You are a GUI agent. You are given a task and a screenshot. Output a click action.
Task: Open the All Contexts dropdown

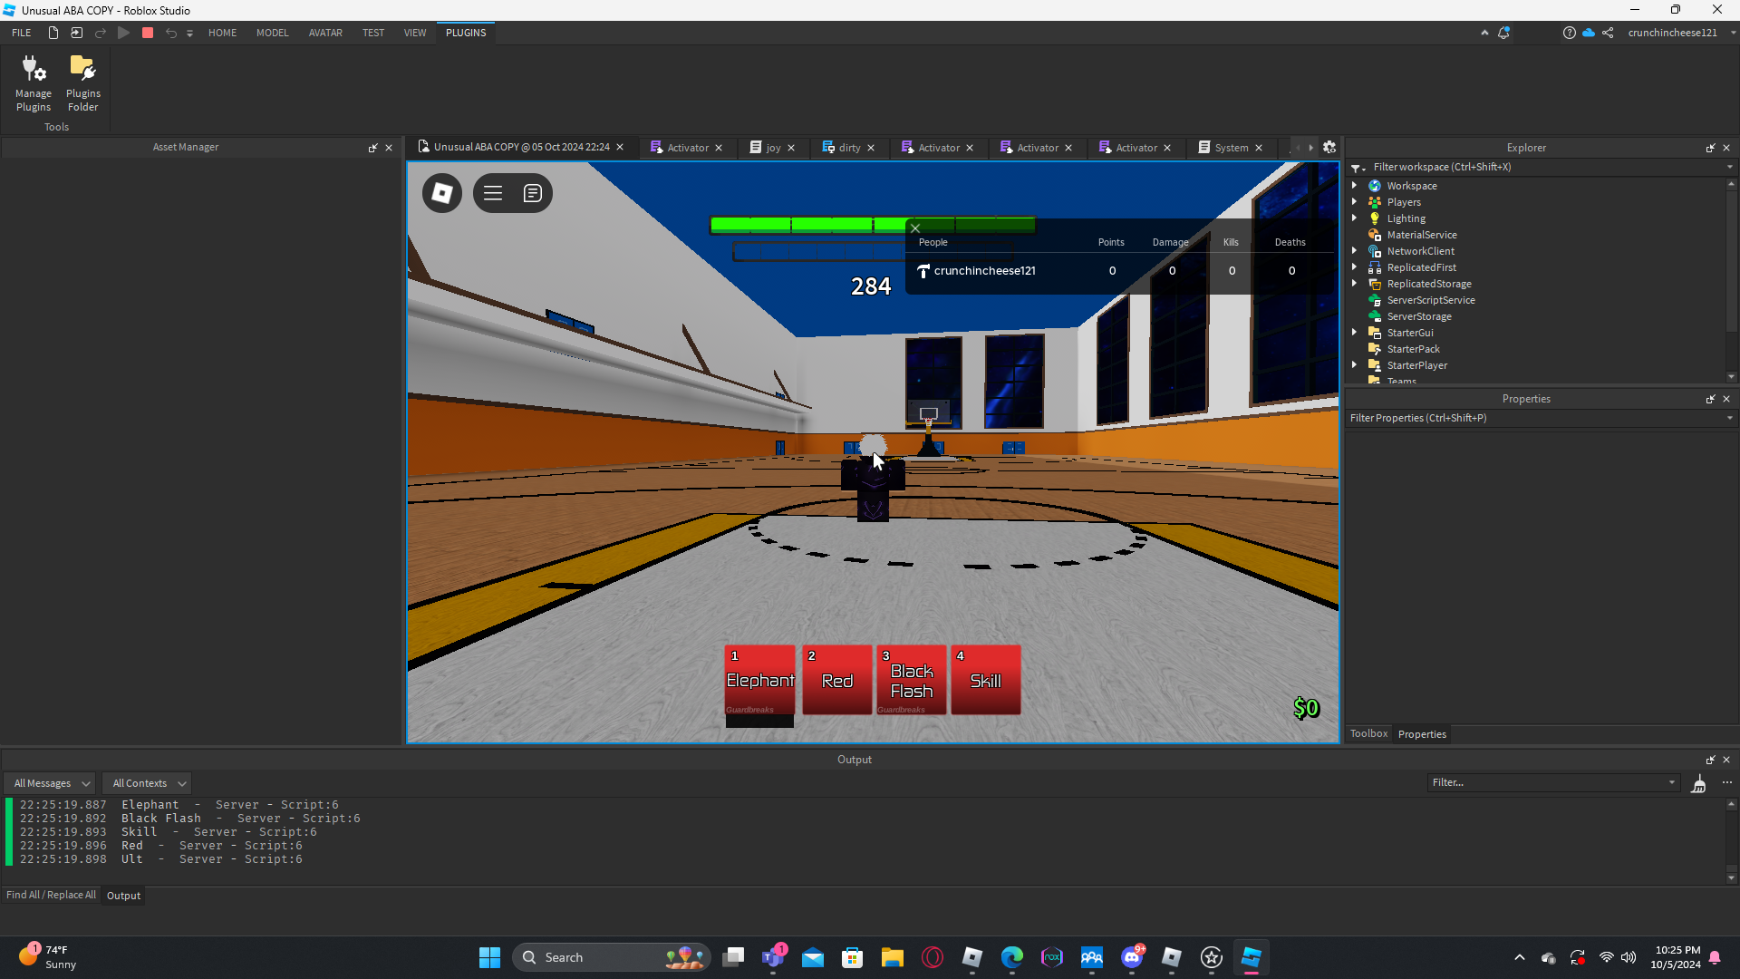(x=149, y=783)
